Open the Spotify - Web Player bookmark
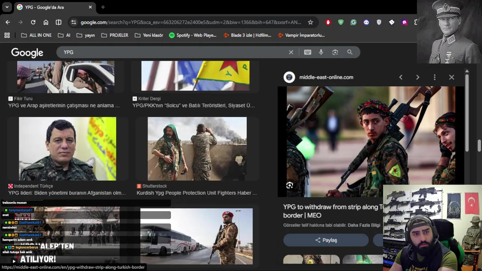Image resolution: width=482 pixels, height=271 pixels. [193, 35]
